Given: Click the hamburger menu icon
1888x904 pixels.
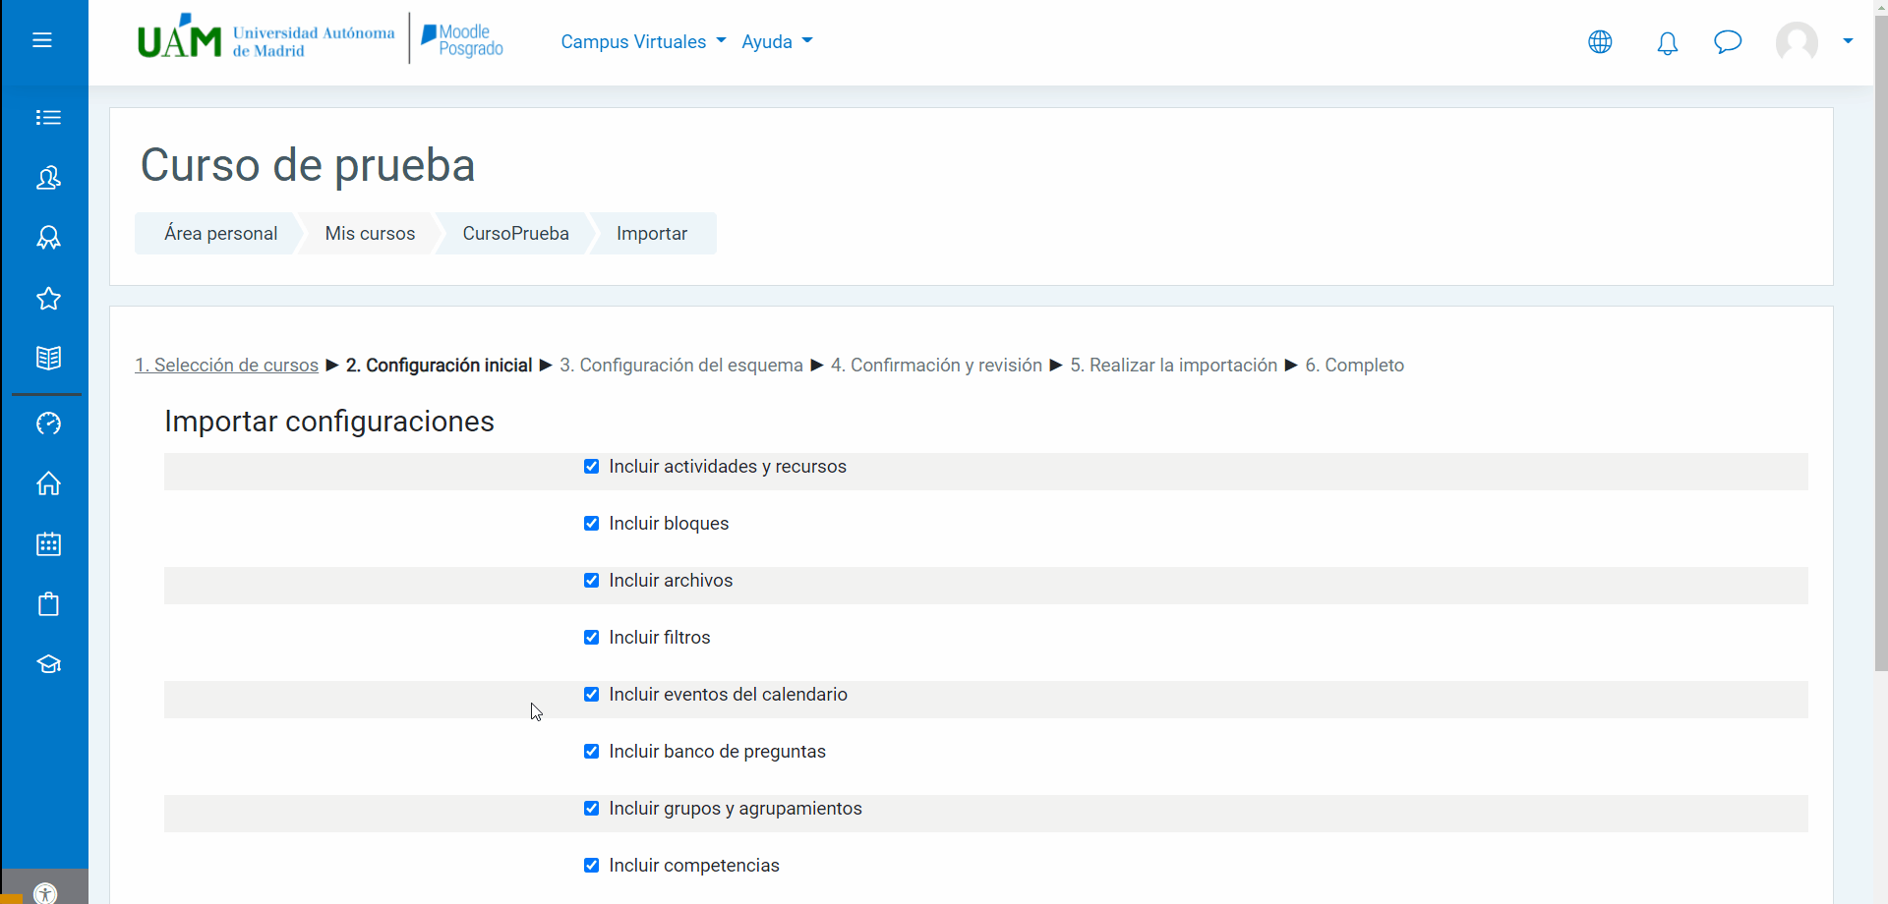Looking at the screenshot, I should click(x=41, y=40).
